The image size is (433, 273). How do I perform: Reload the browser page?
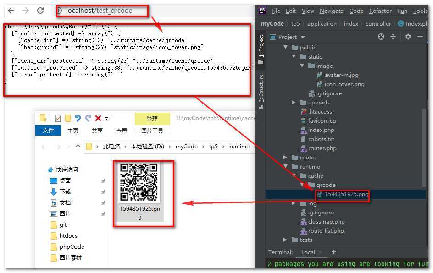point(40,11)
